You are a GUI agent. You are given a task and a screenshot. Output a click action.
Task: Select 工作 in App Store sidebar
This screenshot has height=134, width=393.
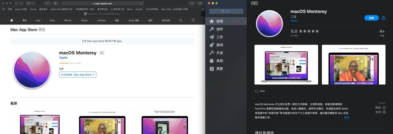coord(226,37)
